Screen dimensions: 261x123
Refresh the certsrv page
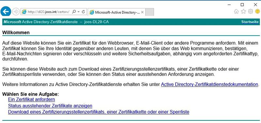[84, 12]
